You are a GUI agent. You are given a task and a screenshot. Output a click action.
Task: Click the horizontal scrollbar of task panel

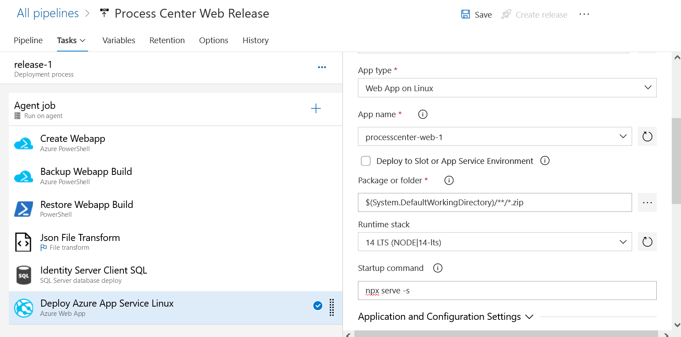pos(507,334)
